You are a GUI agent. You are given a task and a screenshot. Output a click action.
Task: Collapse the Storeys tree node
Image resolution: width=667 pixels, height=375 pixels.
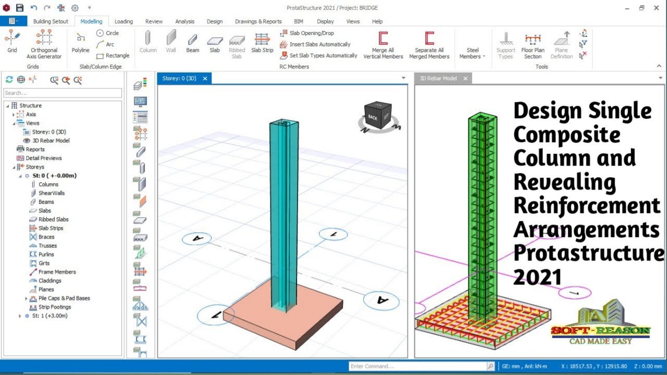[14, 167]
